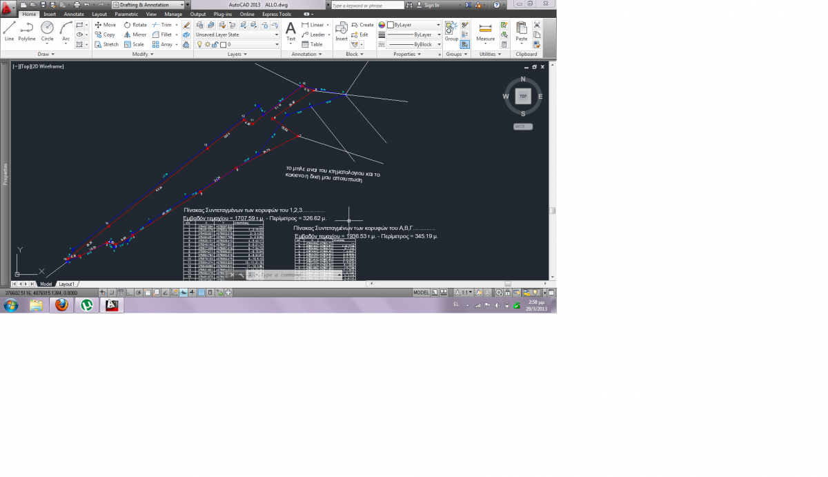Screen dimensions: 828x477
Task: Switch to the Annotate ribbon tab
Action: click(74, 14)
